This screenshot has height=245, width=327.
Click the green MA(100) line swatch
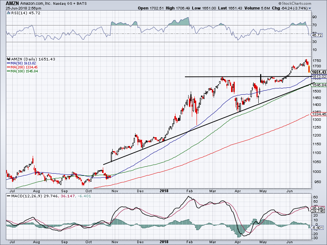(9, 71)
